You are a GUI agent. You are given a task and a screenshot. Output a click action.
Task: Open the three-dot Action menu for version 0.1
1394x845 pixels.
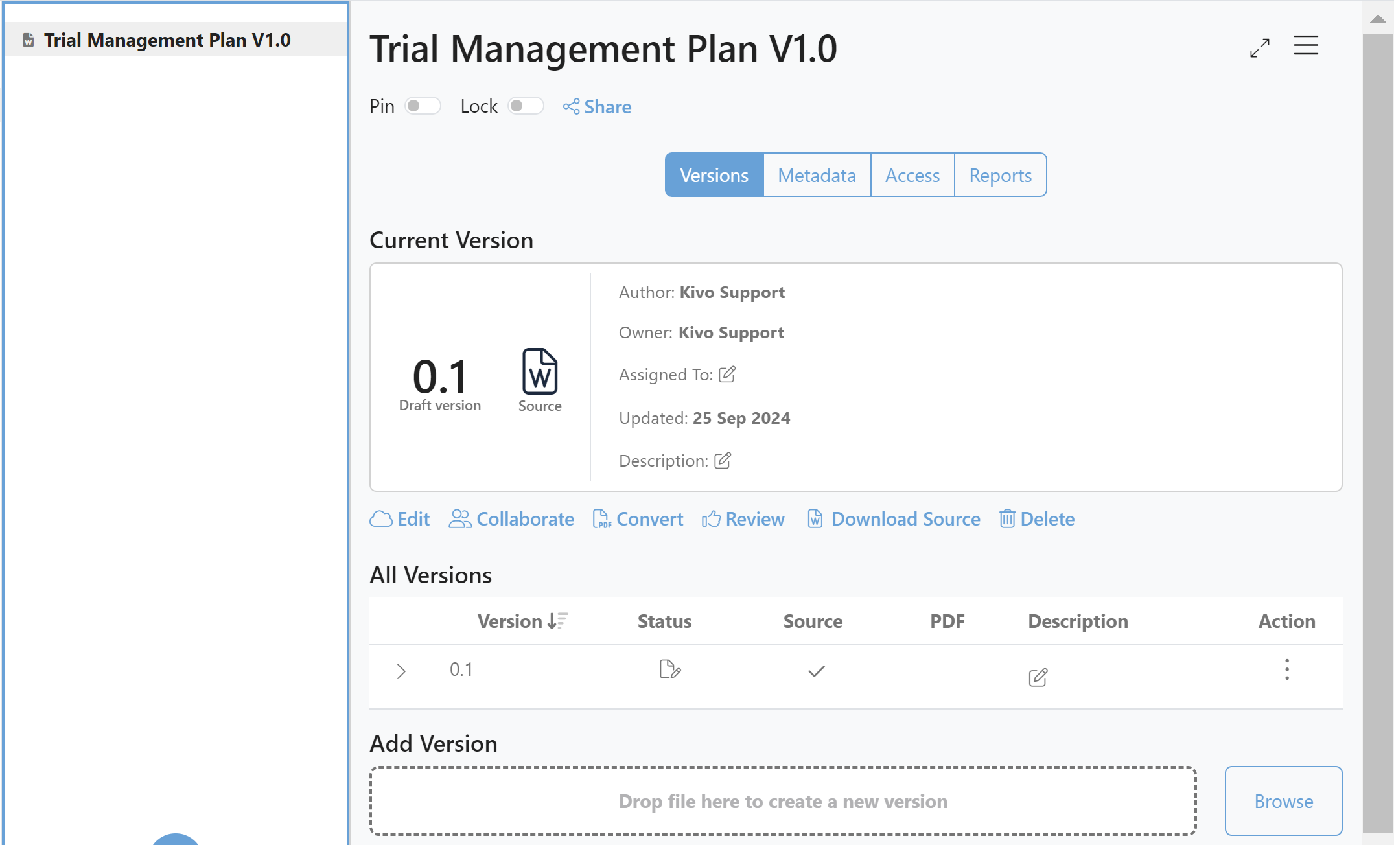(1286, 670)
